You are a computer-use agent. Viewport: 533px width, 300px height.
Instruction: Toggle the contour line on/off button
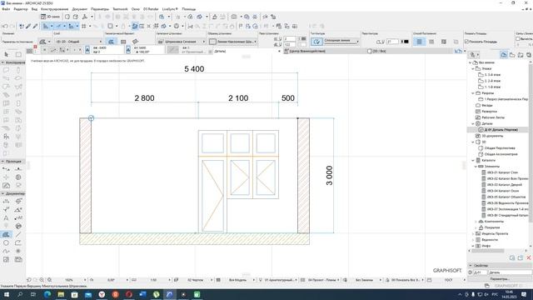coord(316,42)
